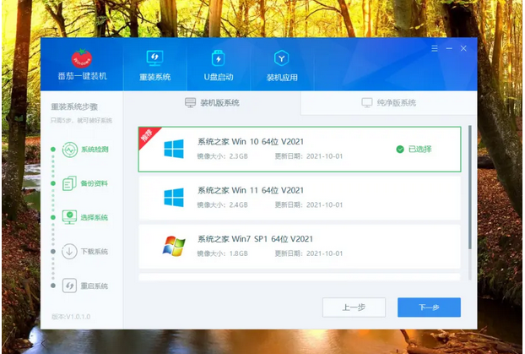Click the 备份资料 step icon
The image size is (525, 354).
(69, 183)
